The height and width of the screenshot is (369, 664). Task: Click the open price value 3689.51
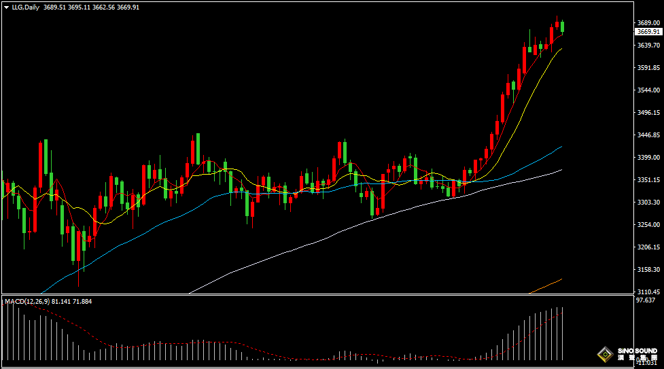tap(54, 7)
